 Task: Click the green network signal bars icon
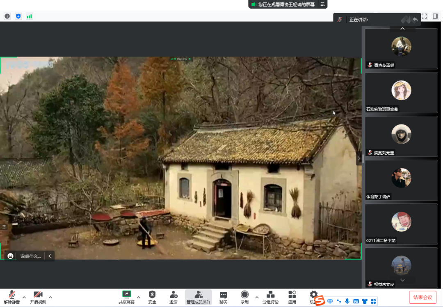29,16
